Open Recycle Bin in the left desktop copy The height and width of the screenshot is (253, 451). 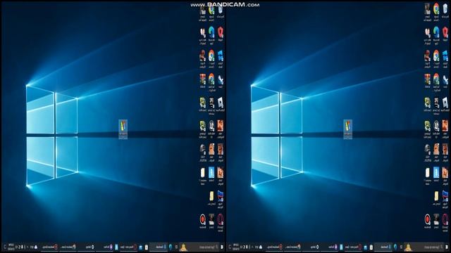(x=221, y=12)
